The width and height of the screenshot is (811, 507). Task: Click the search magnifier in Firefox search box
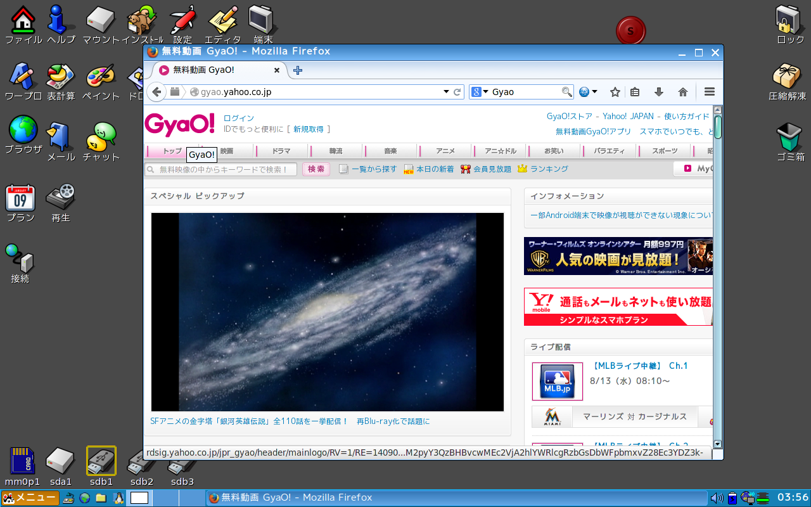[x=567, y=92]
